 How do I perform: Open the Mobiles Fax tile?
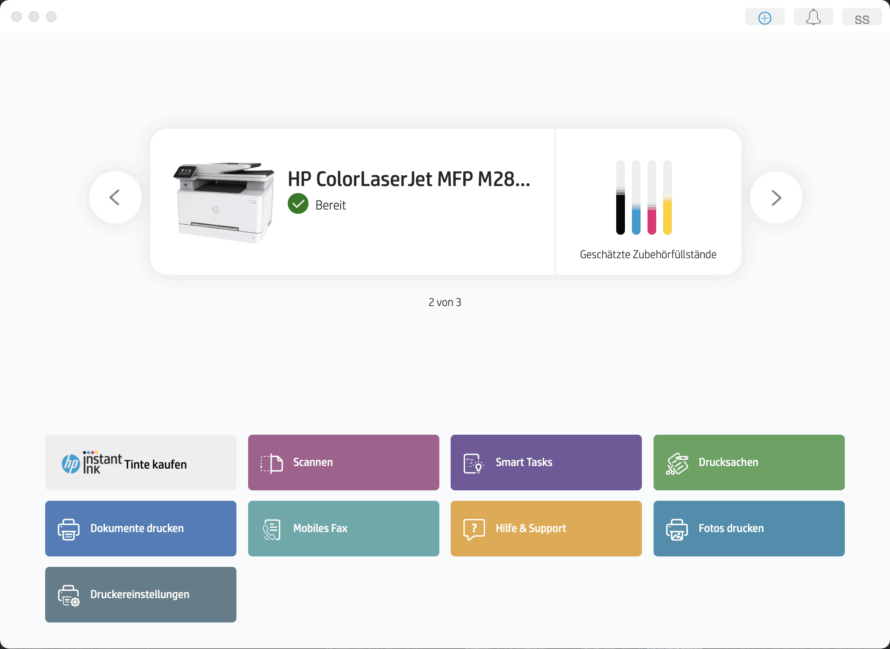[344, 529]
